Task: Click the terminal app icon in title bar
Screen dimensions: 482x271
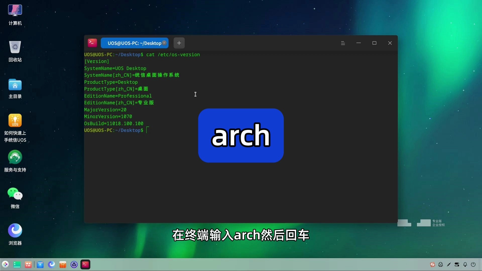Action: (92, 43)
